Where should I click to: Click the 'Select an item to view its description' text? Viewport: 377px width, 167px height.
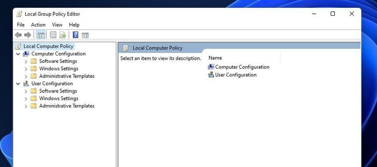(x=161, y=58)
